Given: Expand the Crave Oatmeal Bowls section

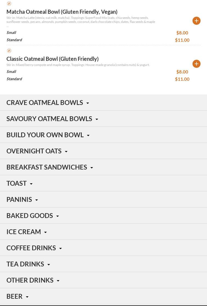Looking at the screenshot, I should [103, 103].
